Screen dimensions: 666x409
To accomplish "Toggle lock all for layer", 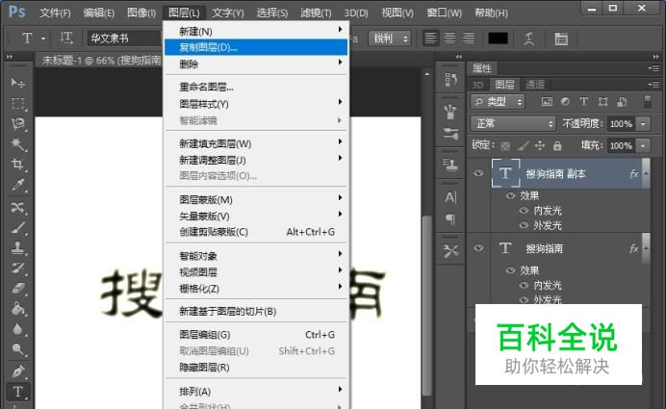I will [557, 146].
